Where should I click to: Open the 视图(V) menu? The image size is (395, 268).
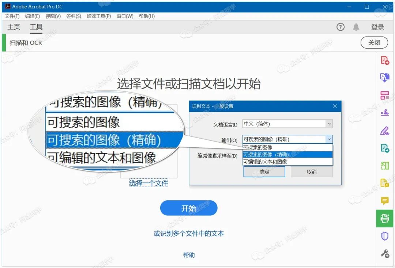coord(53,16)
